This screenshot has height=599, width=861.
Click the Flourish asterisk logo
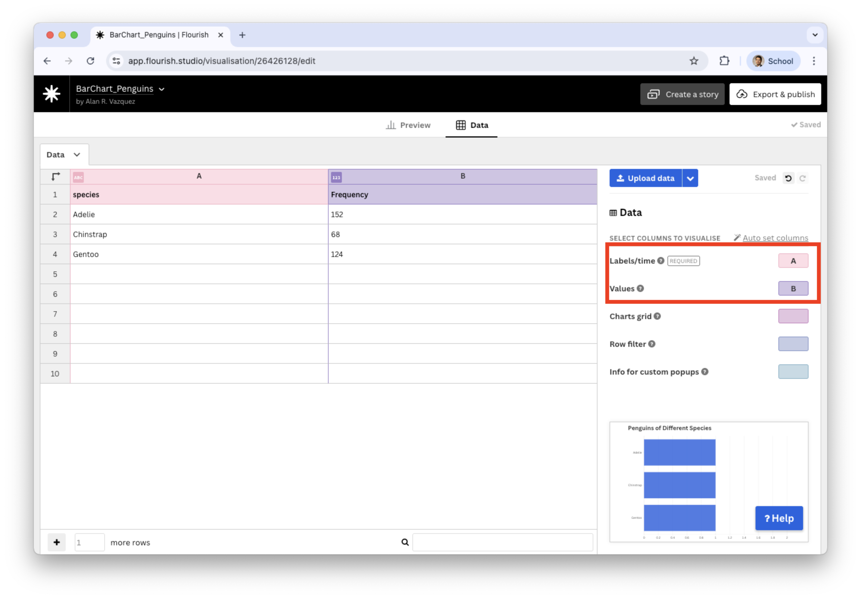[x=51, y=94]
